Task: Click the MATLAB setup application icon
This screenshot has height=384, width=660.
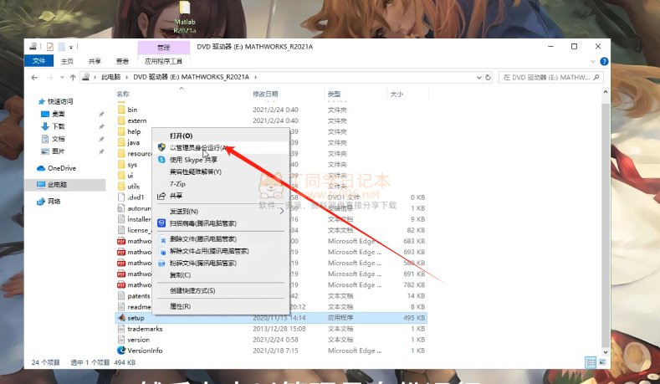Action: tap(121, 318)
